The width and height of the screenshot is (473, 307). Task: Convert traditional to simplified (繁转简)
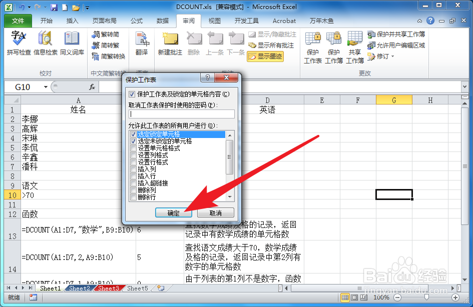click(x=105, y=34)
